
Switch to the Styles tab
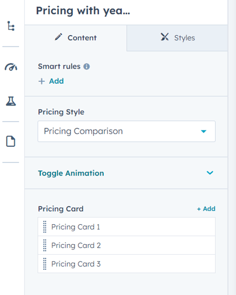click(177, 38)
